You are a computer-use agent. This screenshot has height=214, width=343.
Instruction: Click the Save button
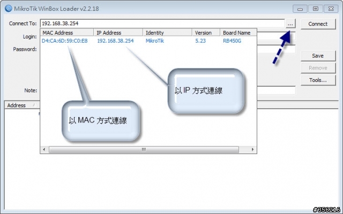pyautogui.click(x=317, y=56)
